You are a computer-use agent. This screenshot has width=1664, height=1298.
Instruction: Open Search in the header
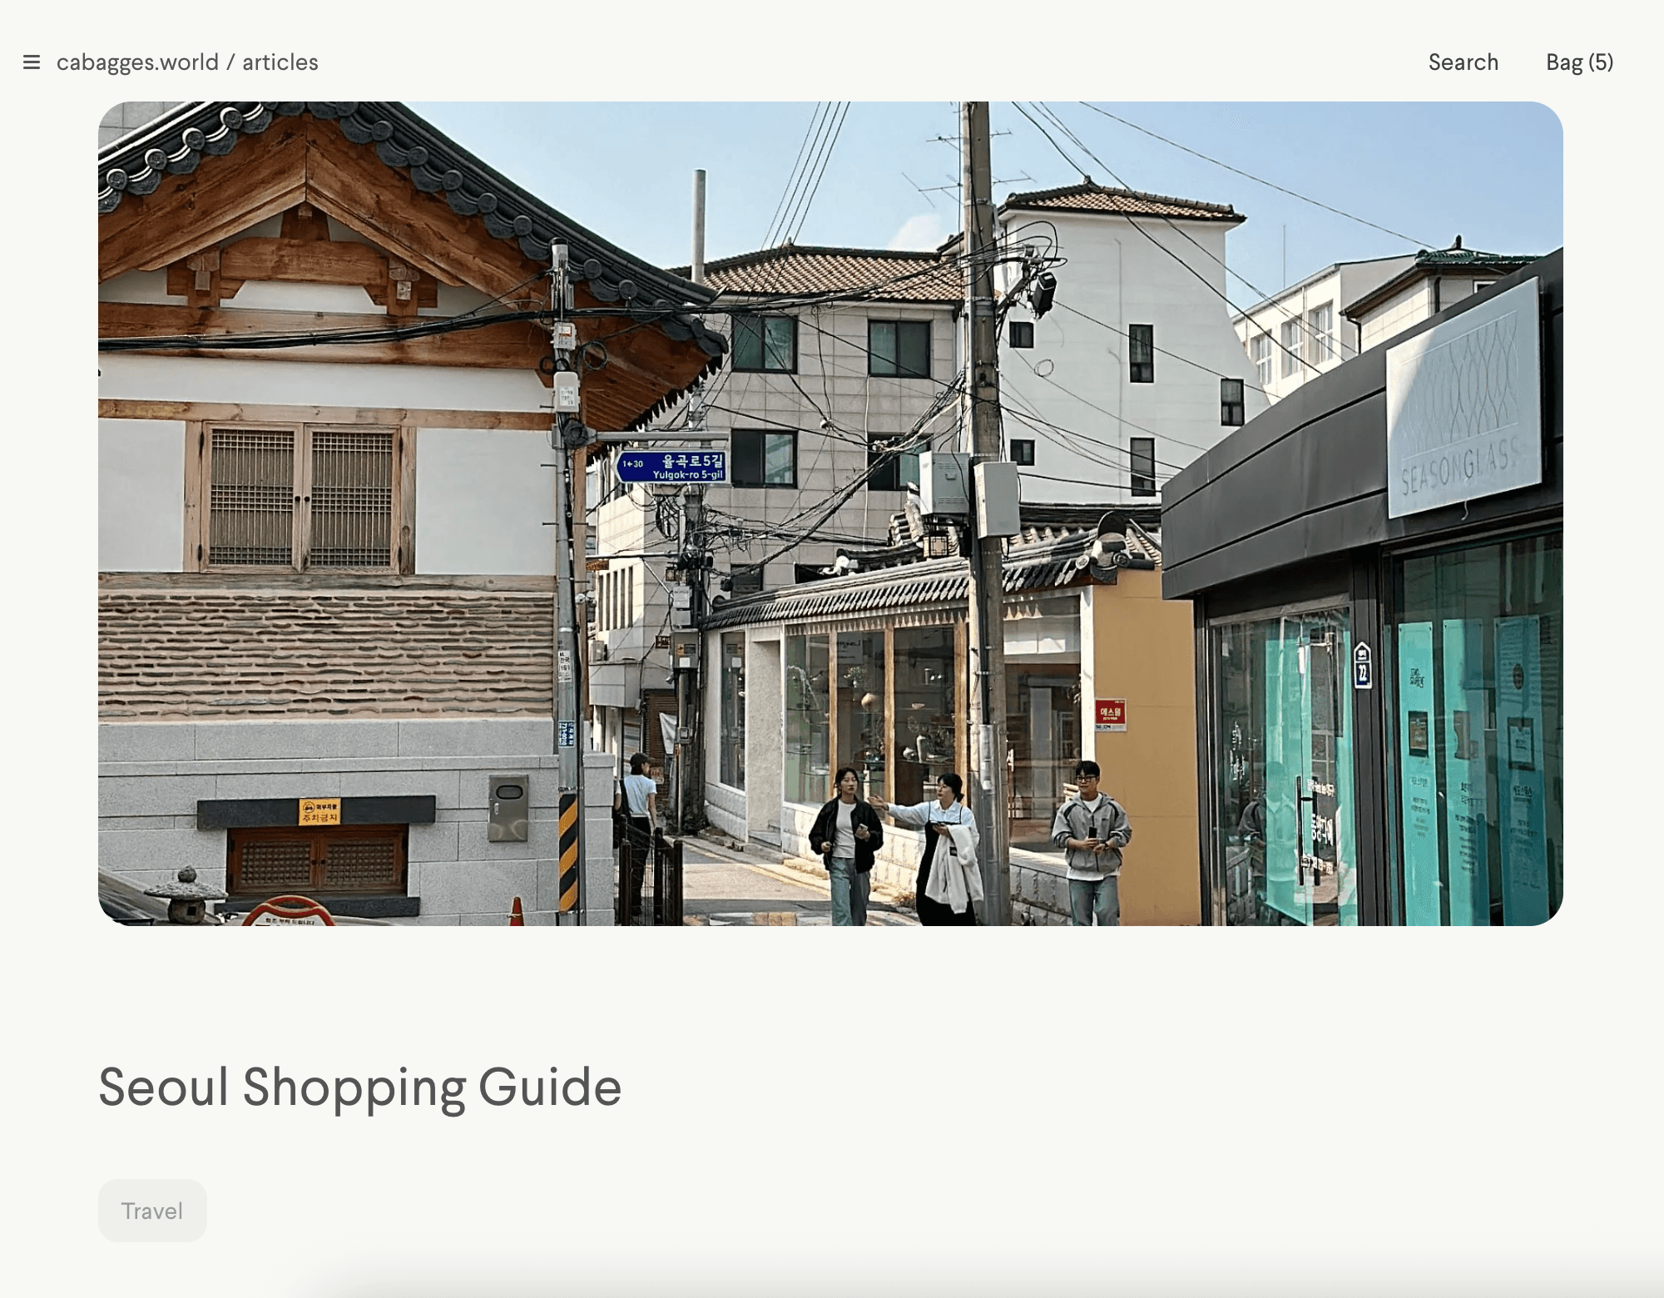pyautogui.click(x=1463, y=62)
